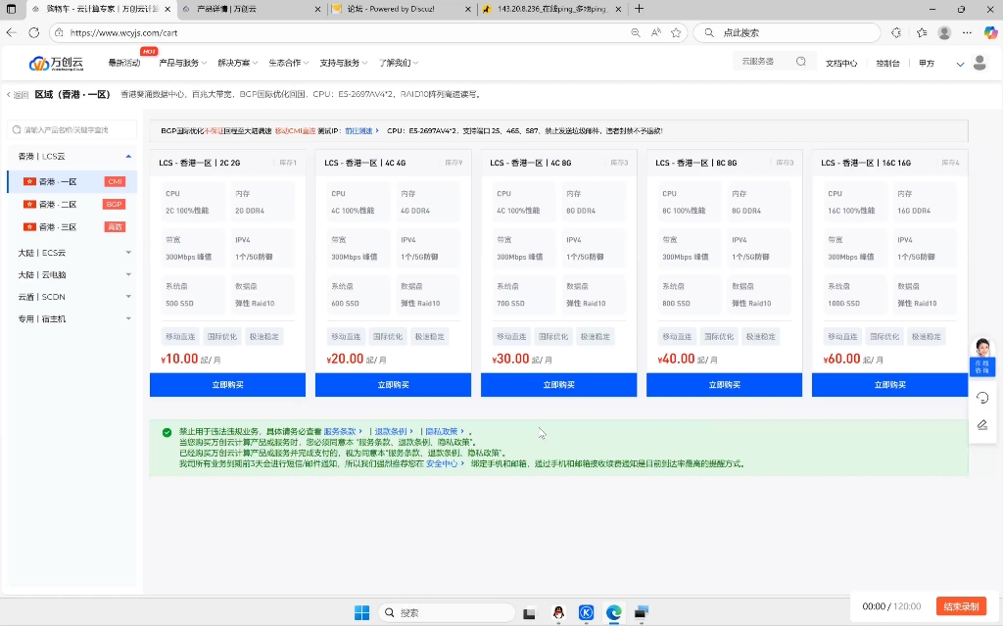
Task: Open the 隐私政策 link
Action: pos(445,431)
